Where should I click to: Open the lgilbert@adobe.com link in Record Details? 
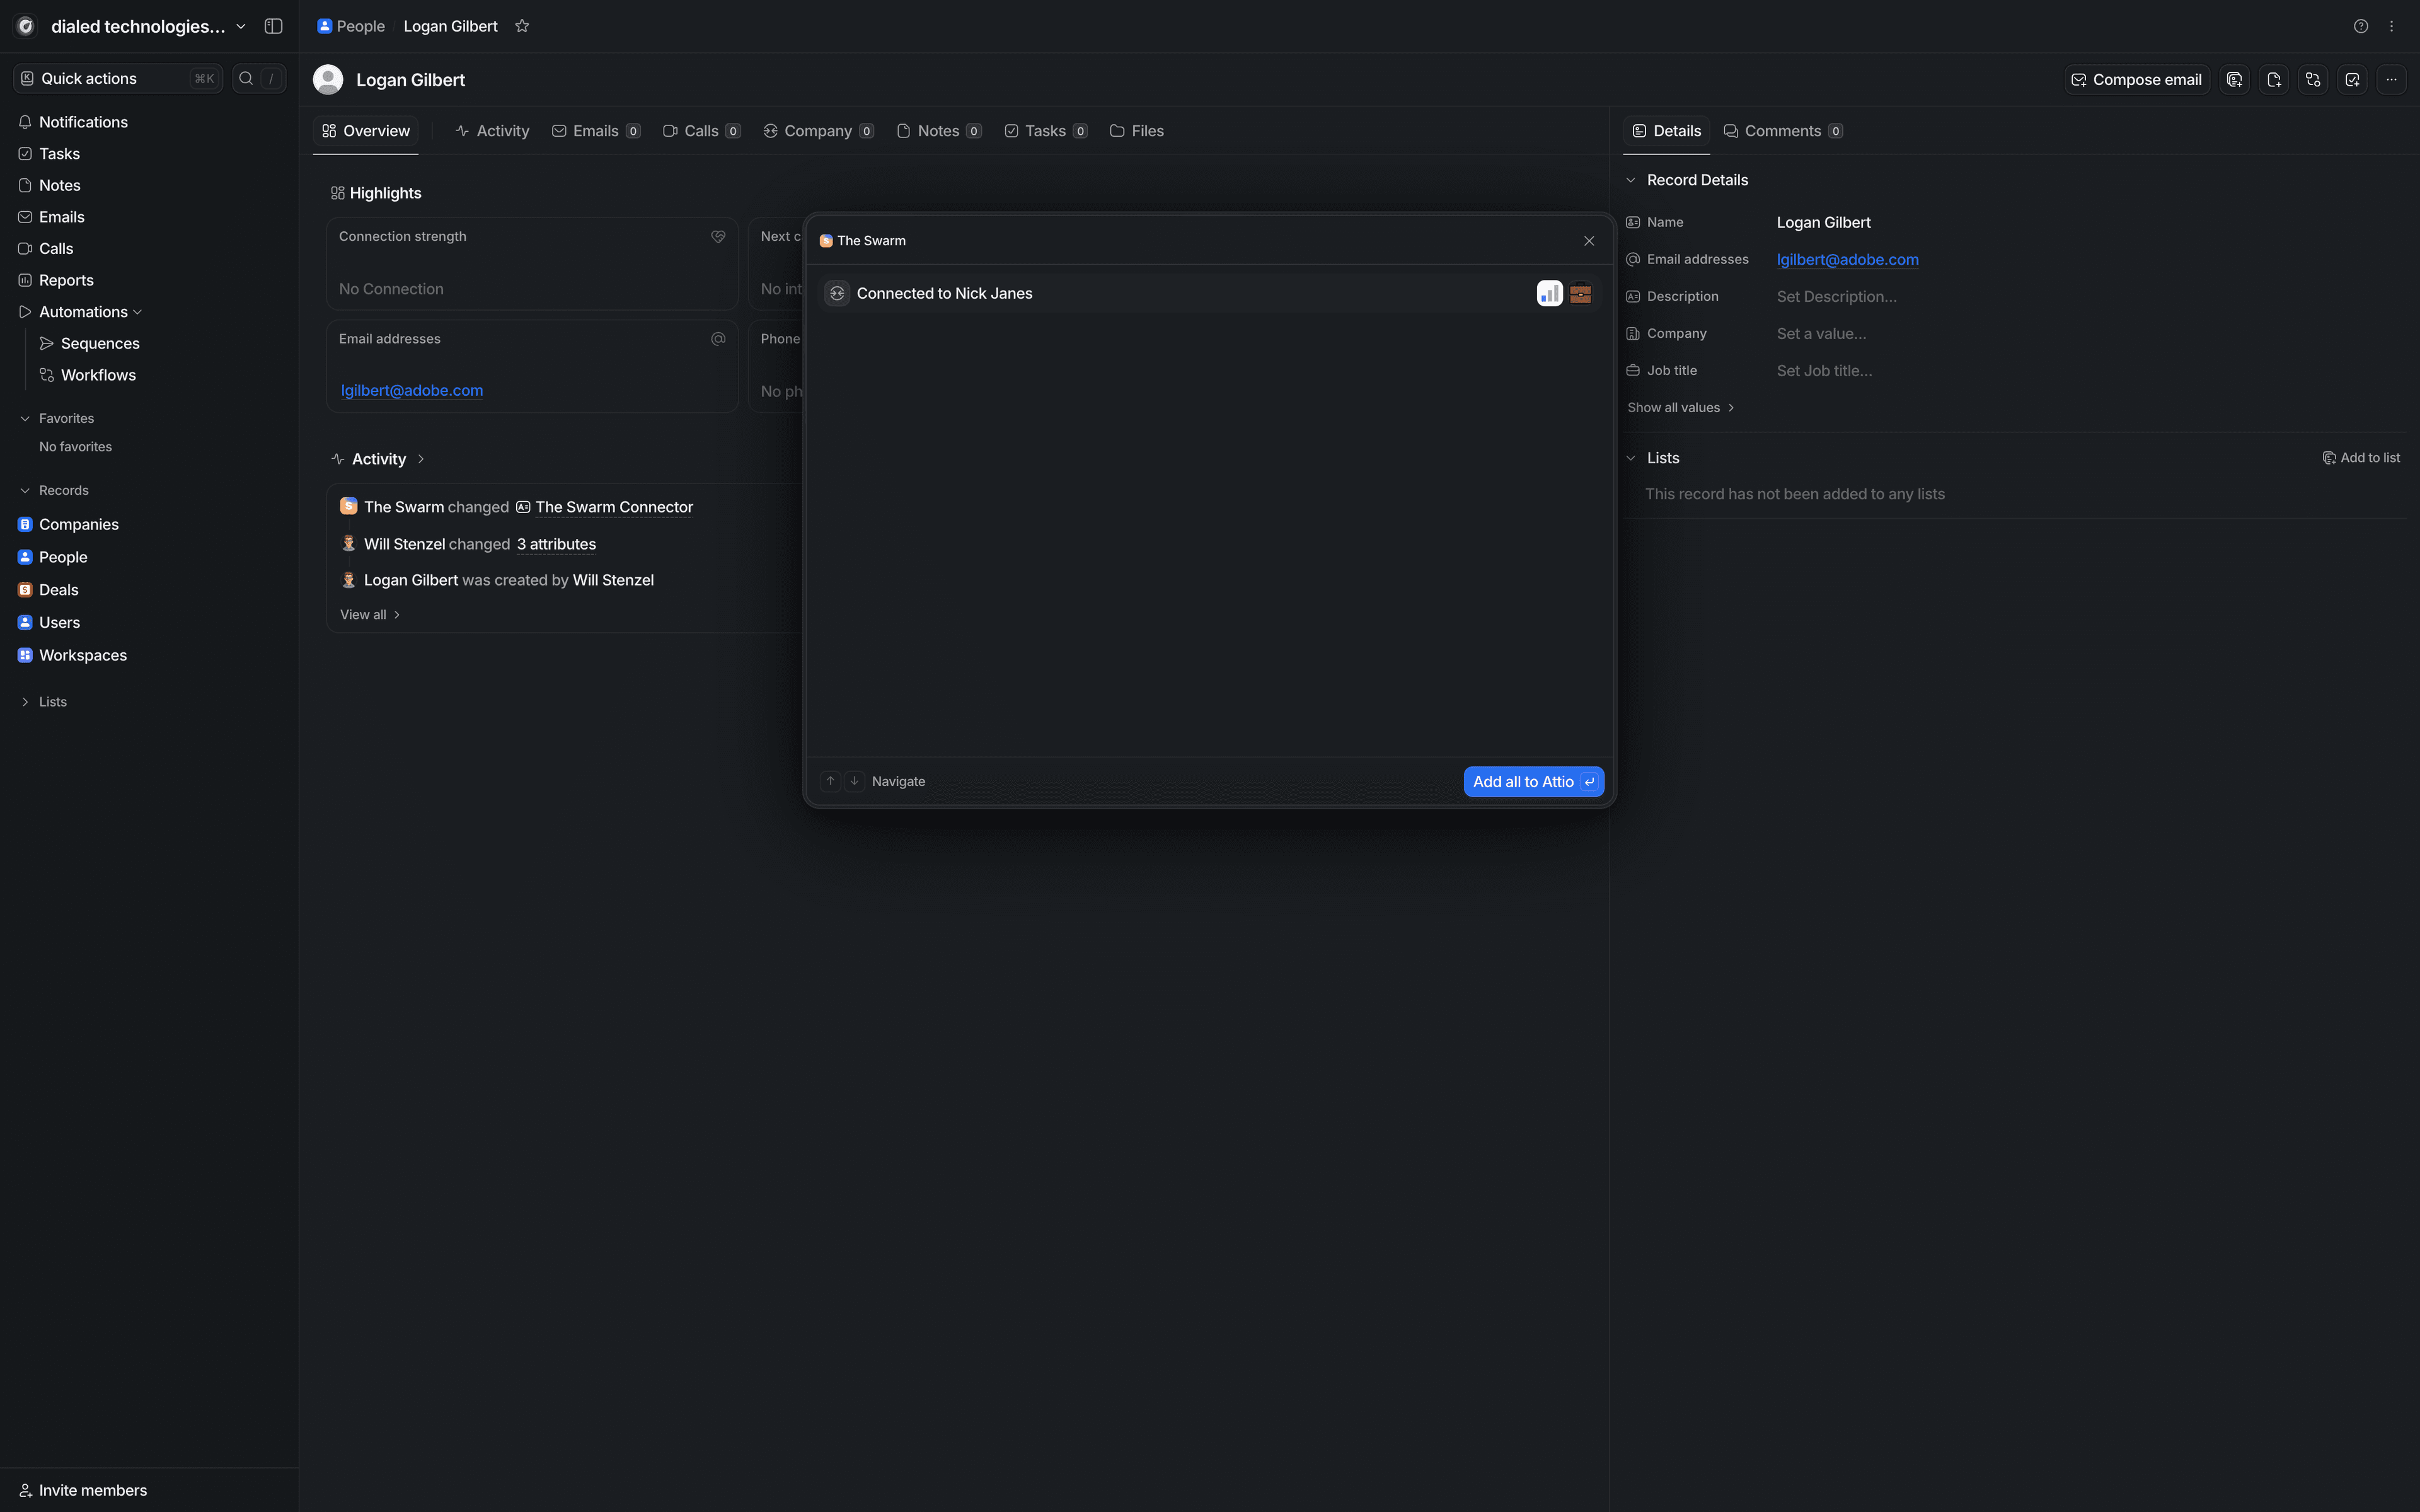(1847, 260)
